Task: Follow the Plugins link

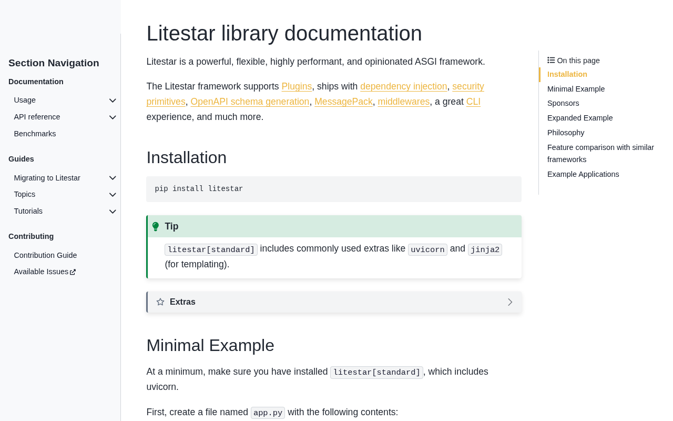Action: [297, 86]
